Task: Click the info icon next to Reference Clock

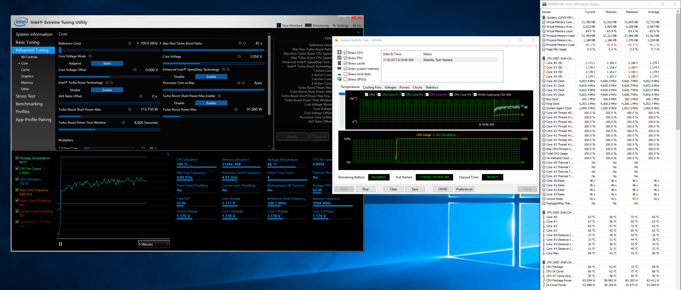Action: [129, 43]
